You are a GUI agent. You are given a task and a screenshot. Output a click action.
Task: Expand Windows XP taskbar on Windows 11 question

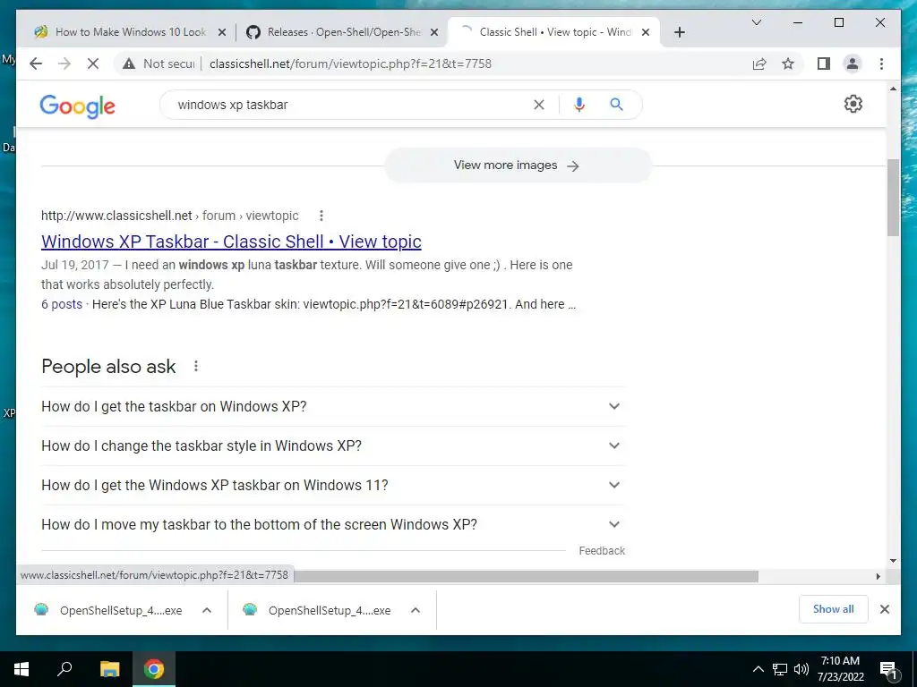(x=331, y=485)
